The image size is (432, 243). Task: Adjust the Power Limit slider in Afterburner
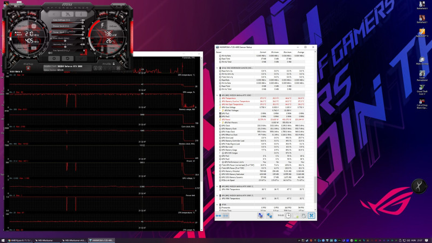67,29
